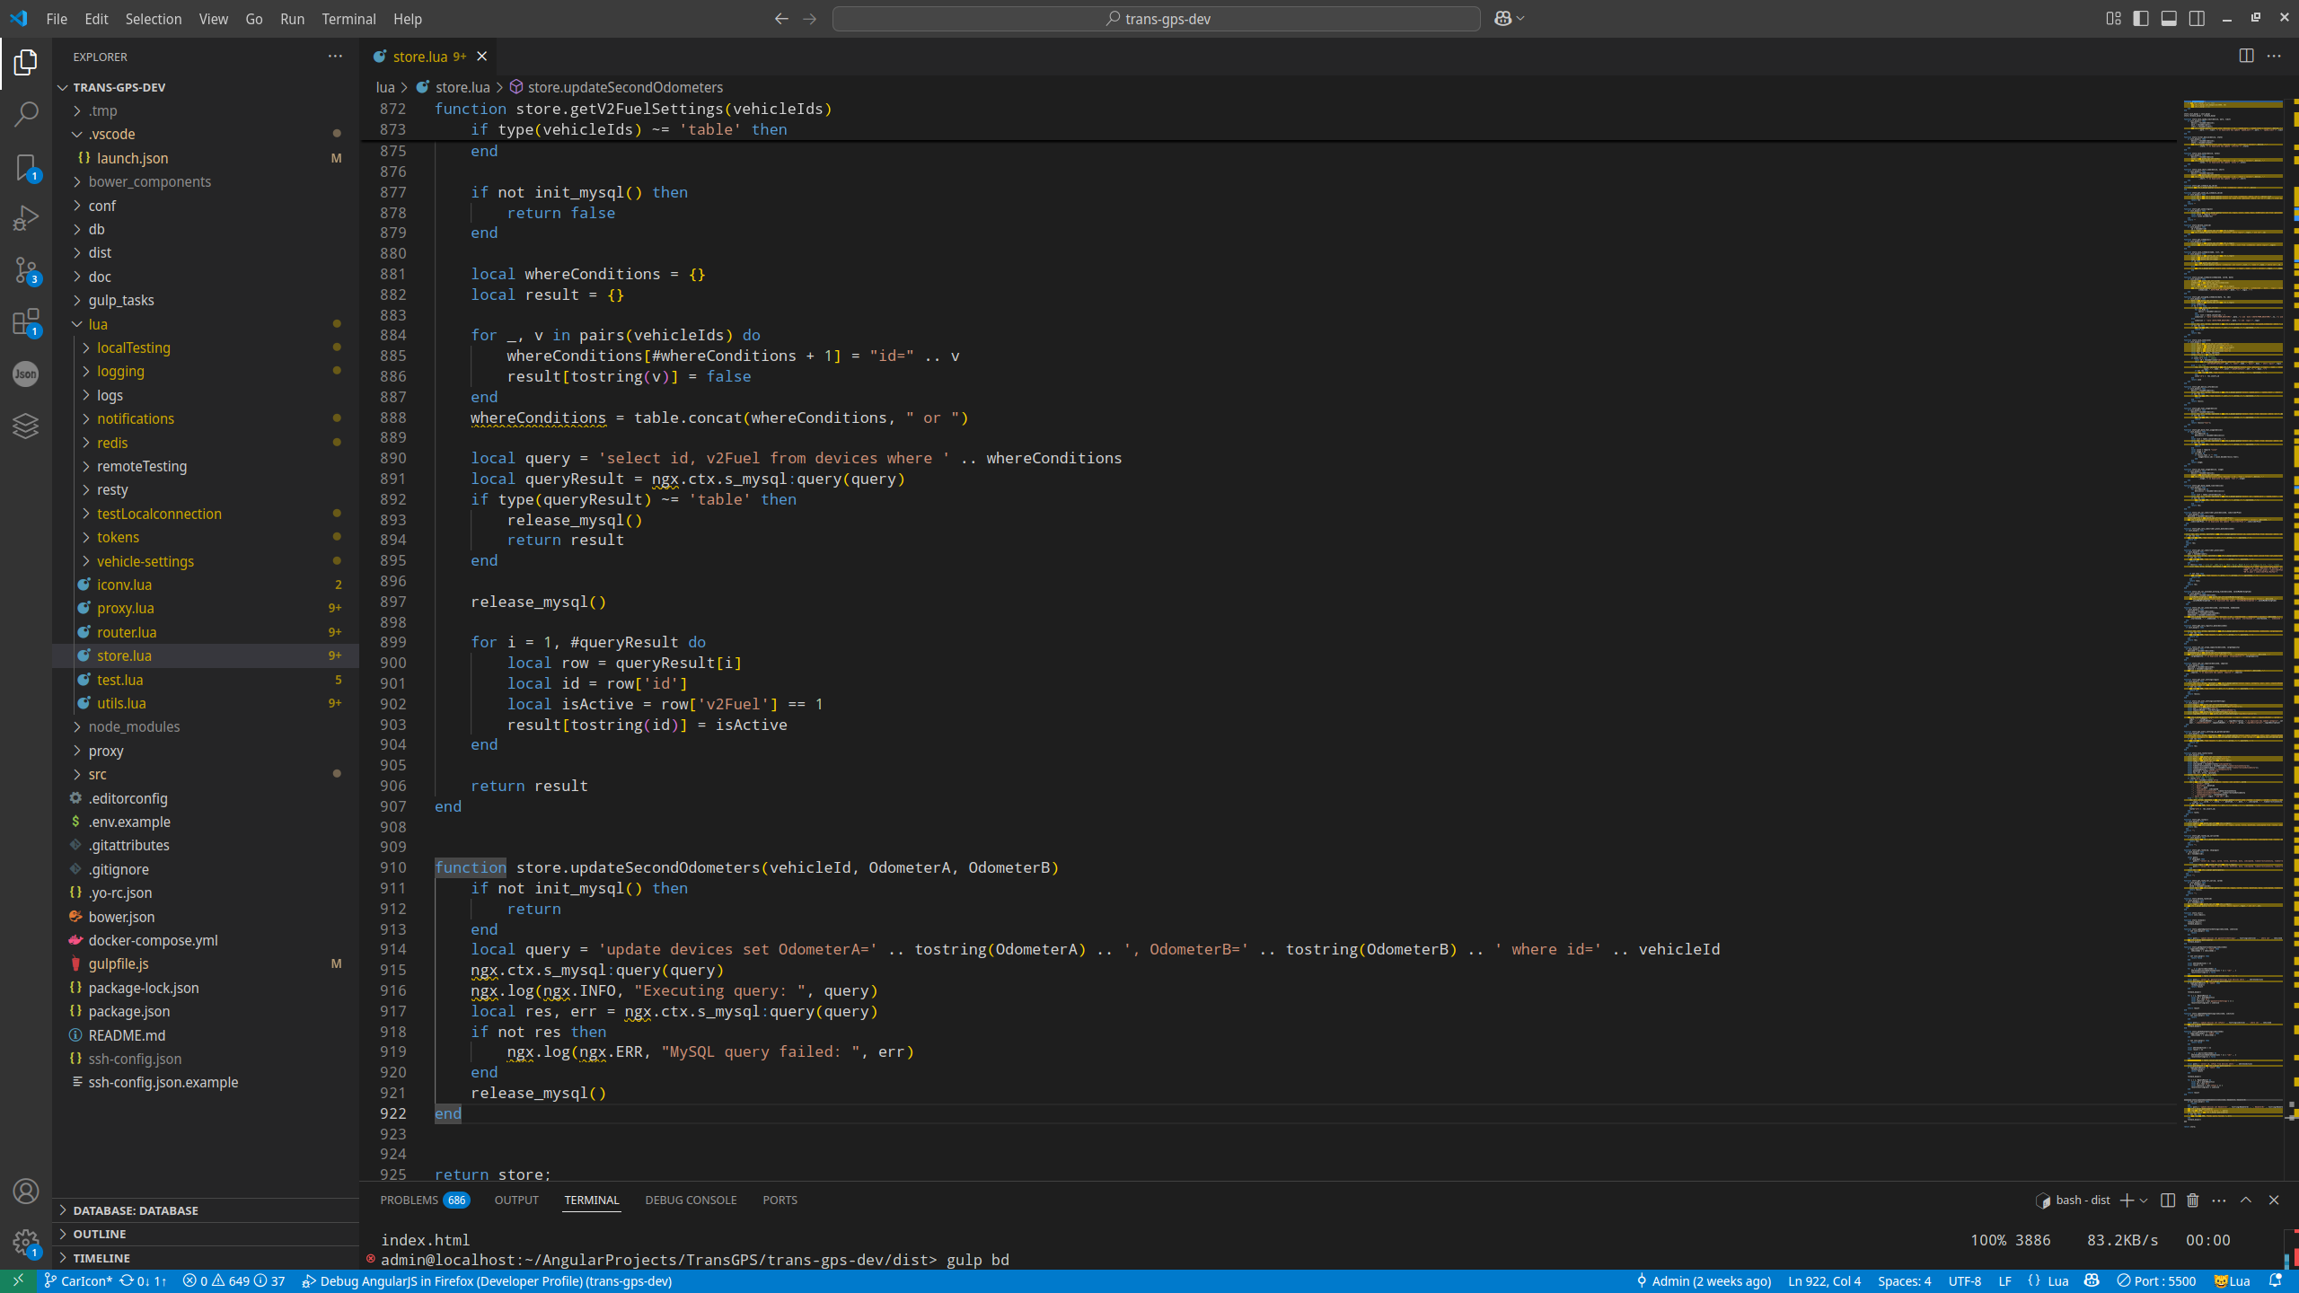2299x1293 pixels.
Task: Open Accounts icon in activity bar
Action: tap(26, 1192)
